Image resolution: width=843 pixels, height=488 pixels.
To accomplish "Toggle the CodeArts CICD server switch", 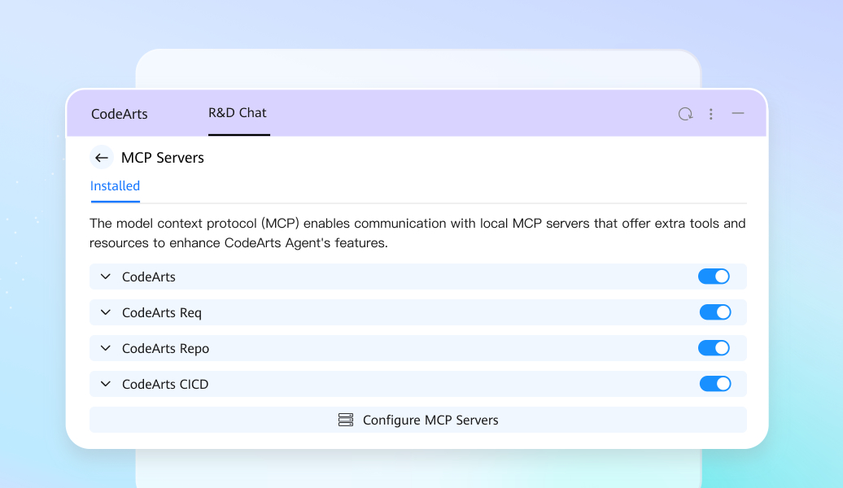I will (715, 384).
